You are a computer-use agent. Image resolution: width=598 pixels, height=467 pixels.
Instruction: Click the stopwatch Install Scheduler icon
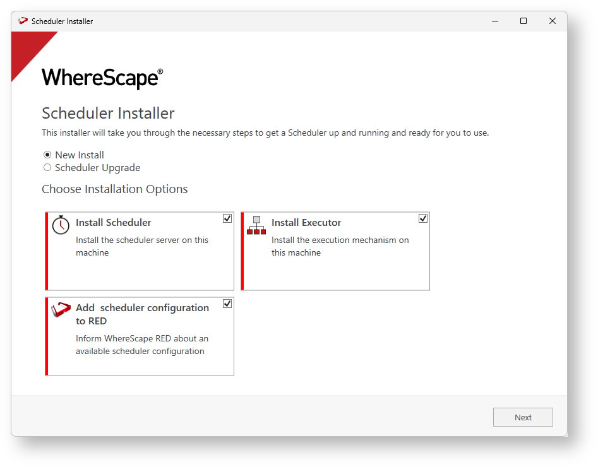[61, 225]
